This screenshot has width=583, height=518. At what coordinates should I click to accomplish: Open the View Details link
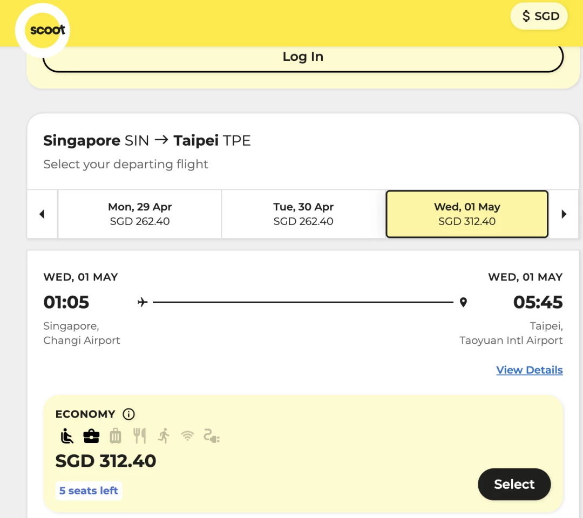(x=530, y=370)
